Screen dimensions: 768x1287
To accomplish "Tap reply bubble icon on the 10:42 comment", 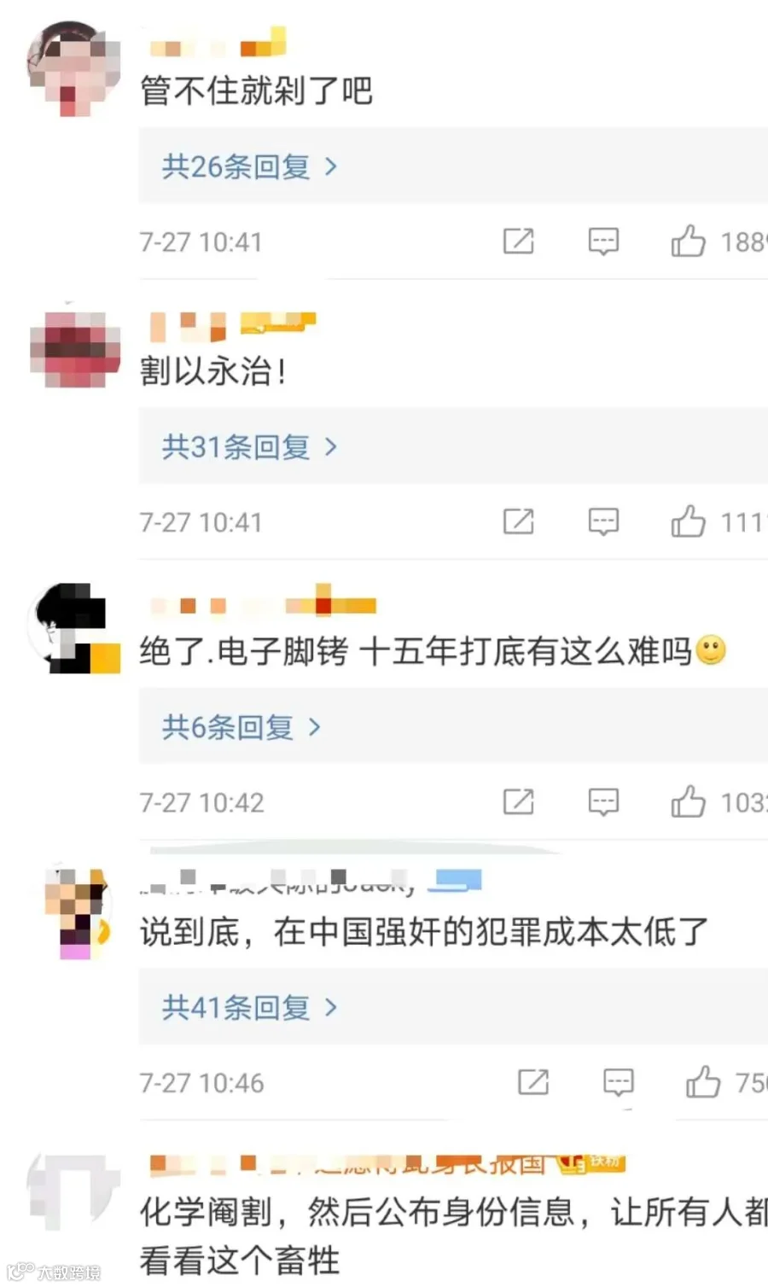I will click(x=603, y=801).
